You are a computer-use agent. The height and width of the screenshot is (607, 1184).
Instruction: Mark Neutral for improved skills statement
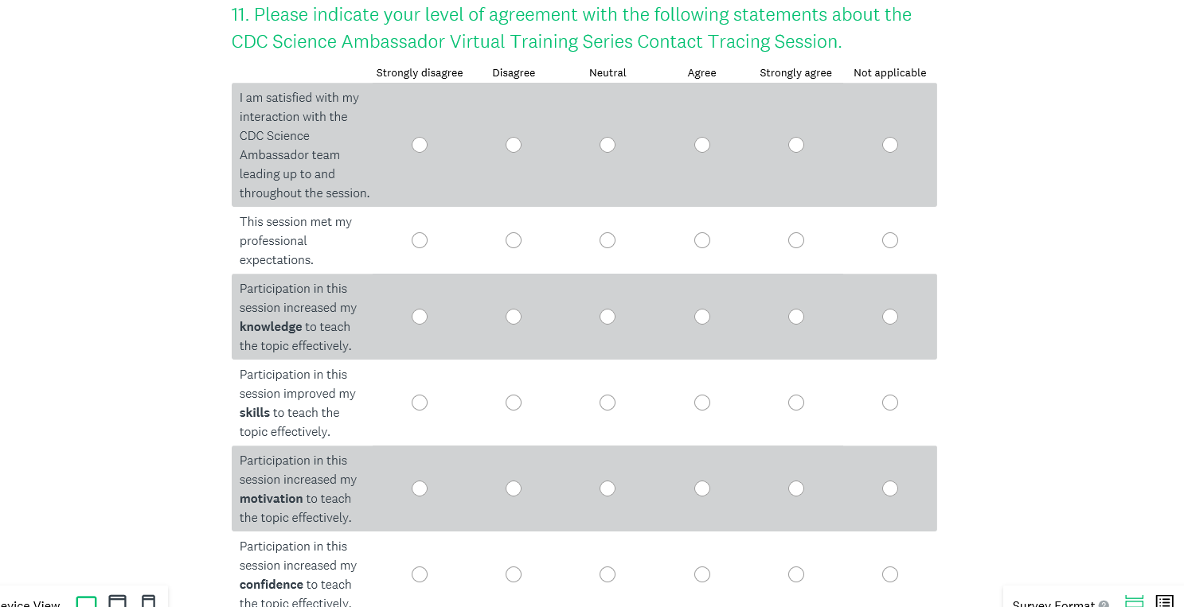pyautogui.click(x=608, y=403)
